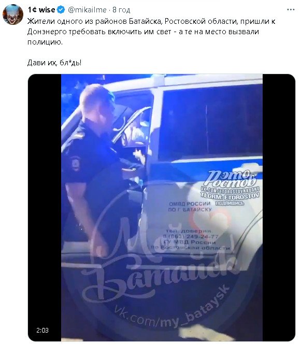The width and height of the screenshot is (301, 345).
Task: Click the "Это Ростов" watermark logo
Action: click(231, 178)
